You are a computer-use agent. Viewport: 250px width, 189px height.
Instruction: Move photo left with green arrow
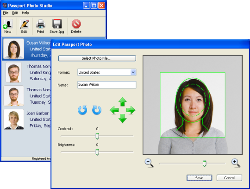[x=114, y=110]
